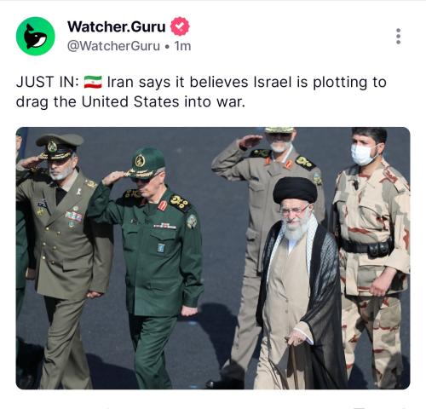Click the pink verified badge checkmark
426x409 pixels.
point(180,26)
